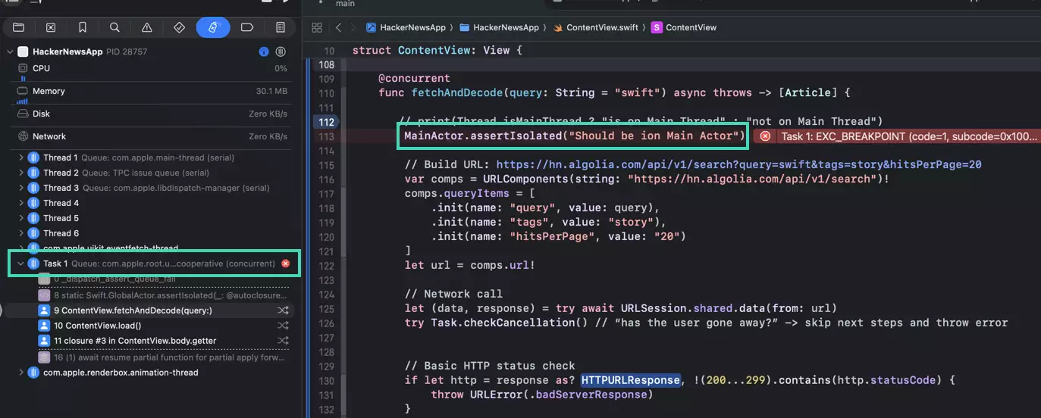Click shuffle icon beside ContentView.fetchAndDecode frame

click(284, 310)
